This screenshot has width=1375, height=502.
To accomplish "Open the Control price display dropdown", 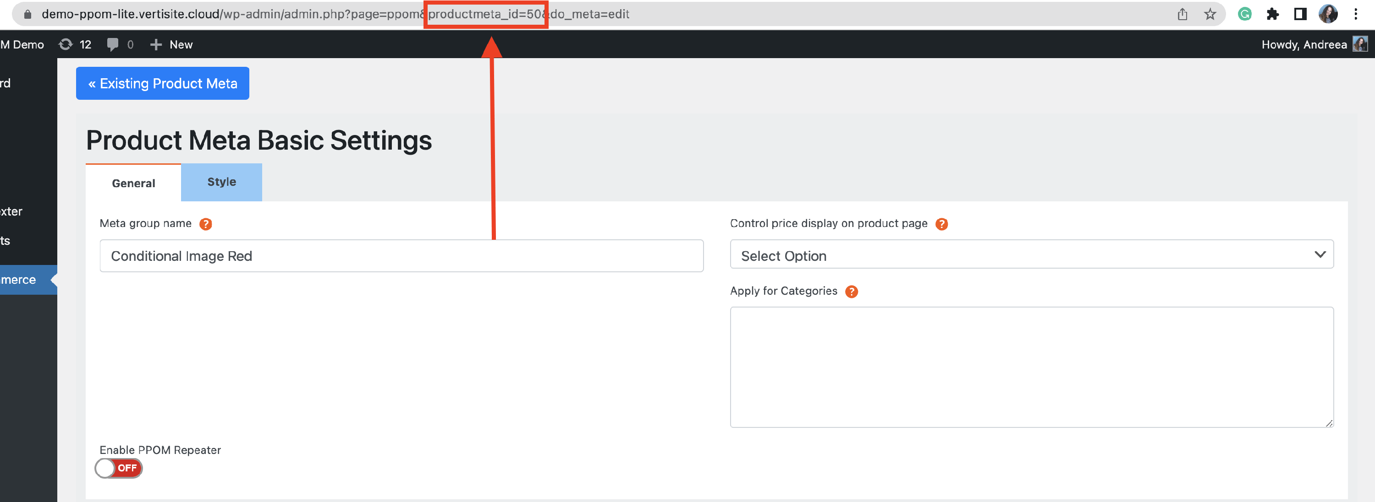I will tap(1031, 255).
